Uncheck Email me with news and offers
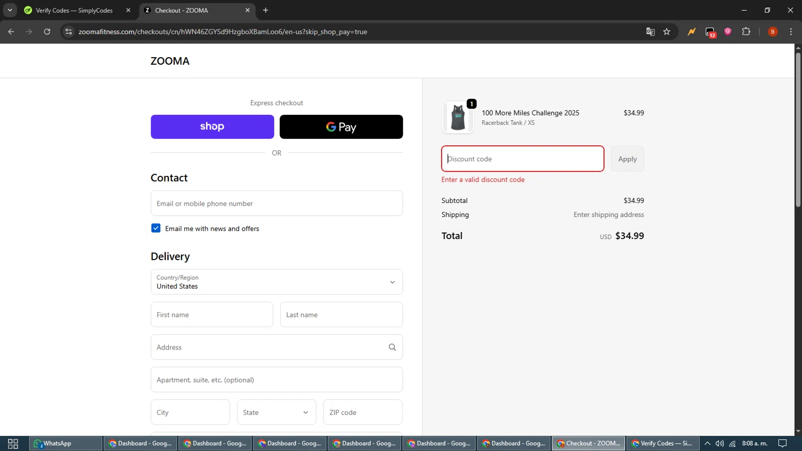 (156, 228)
